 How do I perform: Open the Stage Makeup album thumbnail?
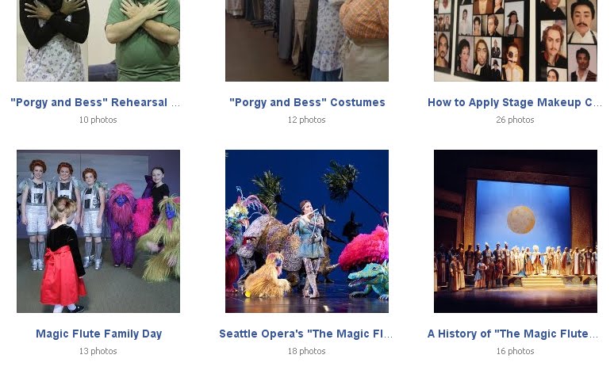coord(516,40)
